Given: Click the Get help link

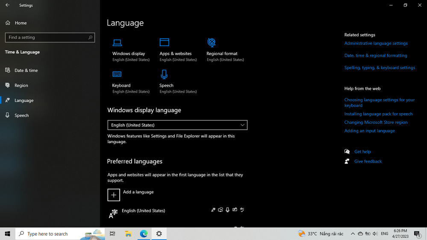Looking at the screenshot, I should coord(362,152).
